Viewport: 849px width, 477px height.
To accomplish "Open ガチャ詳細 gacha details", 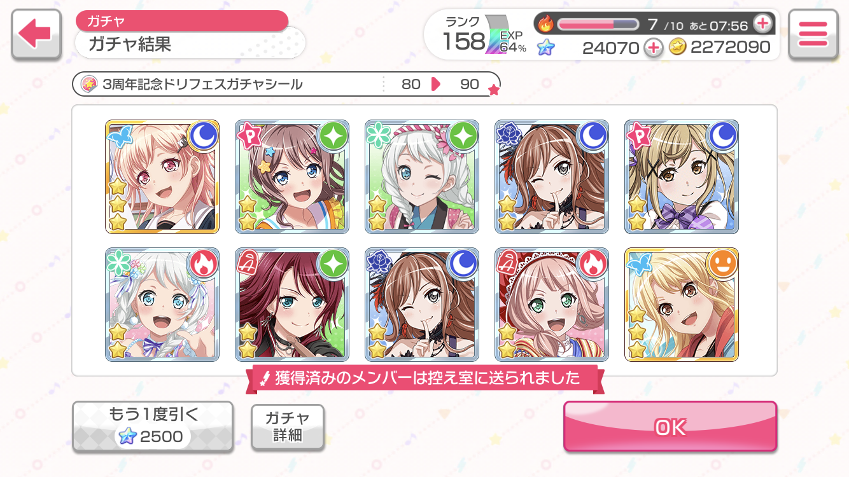I will [x=288, y=427].
